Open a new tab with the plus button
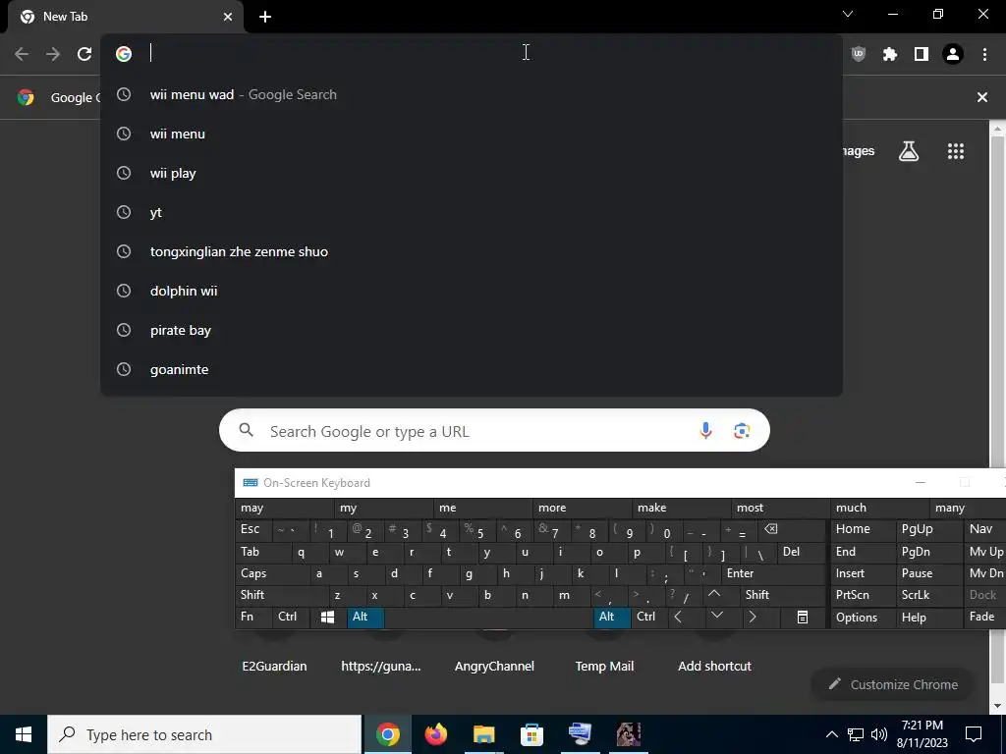The width and height of the screenshot is (1006, 754). pyautogui.click(x=265, y=17)
